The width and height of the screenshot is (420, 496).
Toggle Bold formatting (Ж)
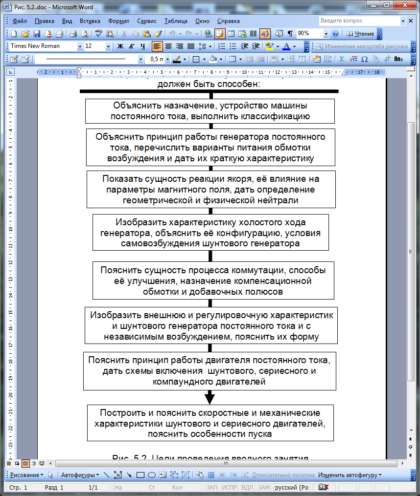tap(120, 46)
